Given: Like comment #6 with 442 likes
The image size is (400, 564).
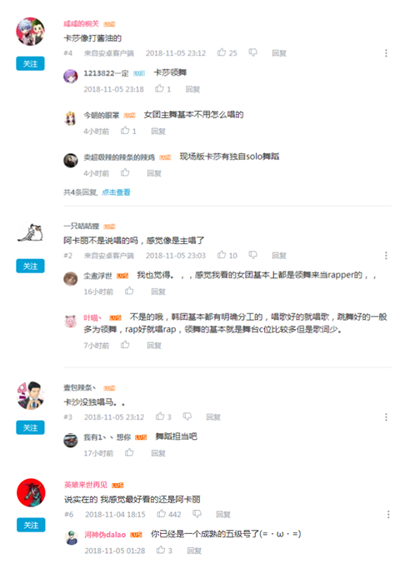Looking at the screenshot, I should click(161, 514).
